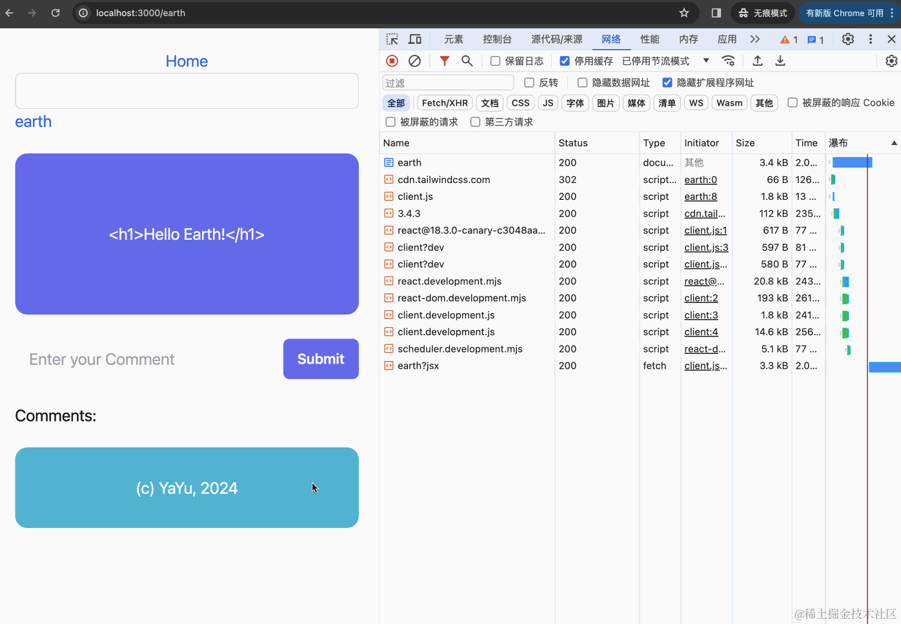Expand the hidden panels chevron menu
This screenshot has height=624, width=901.
point(755,39)
